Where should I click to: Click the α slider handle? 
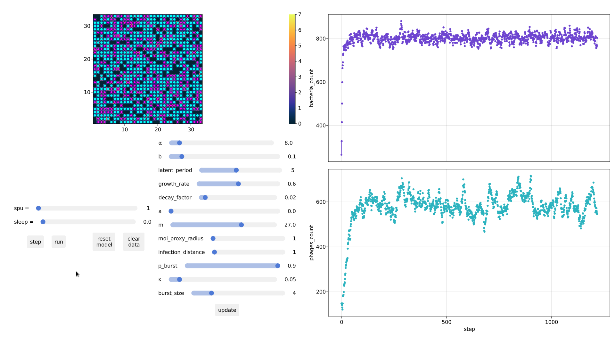(x=180, y=143)
